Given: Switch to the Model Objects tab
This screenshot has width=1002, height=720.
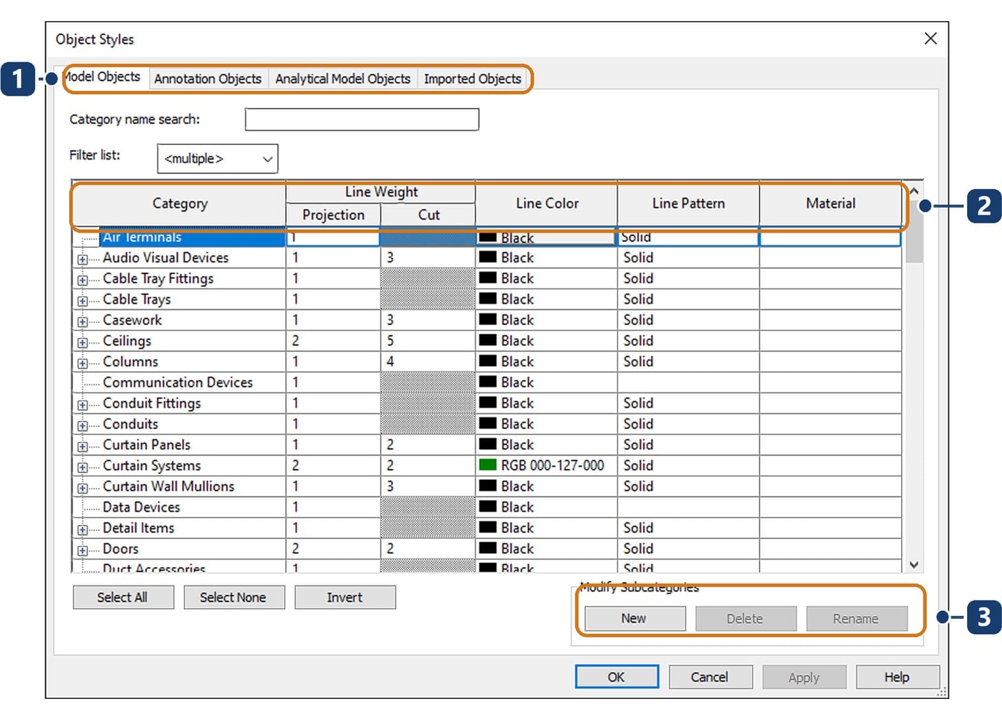Looking at the screenshot, I should [104, 77].
